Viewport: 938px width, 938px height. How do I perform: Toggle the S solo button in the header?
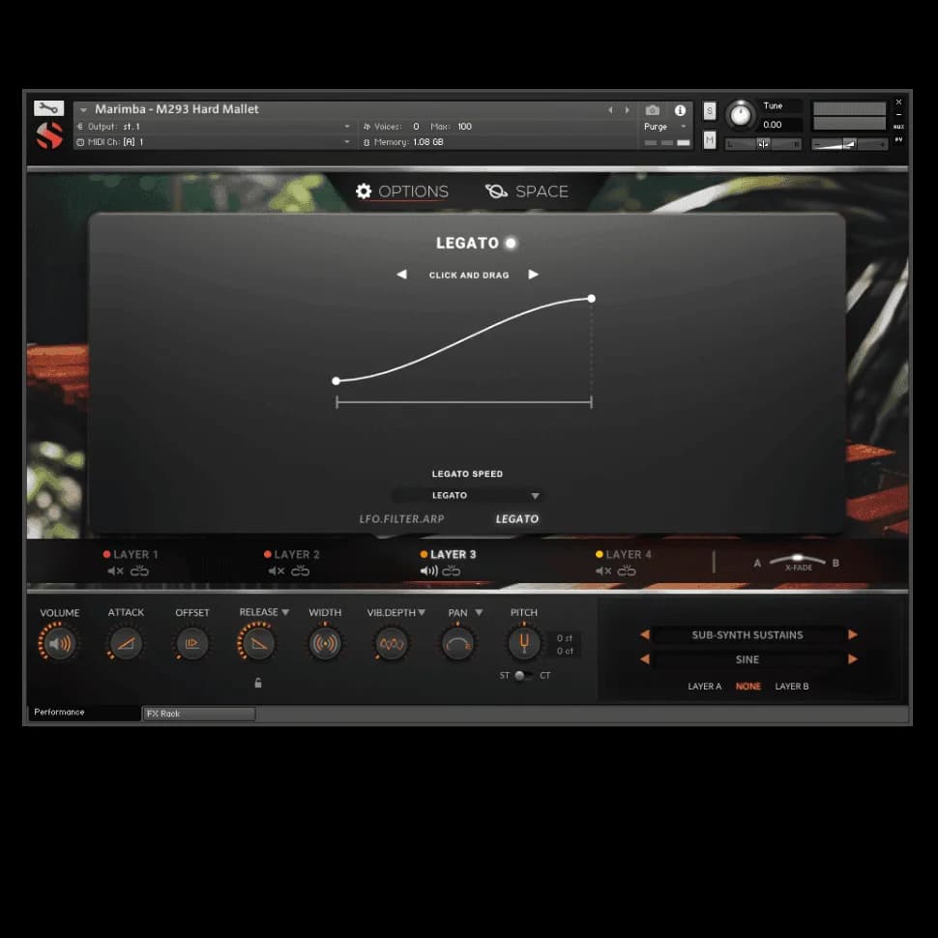click(x=710, y=110)
